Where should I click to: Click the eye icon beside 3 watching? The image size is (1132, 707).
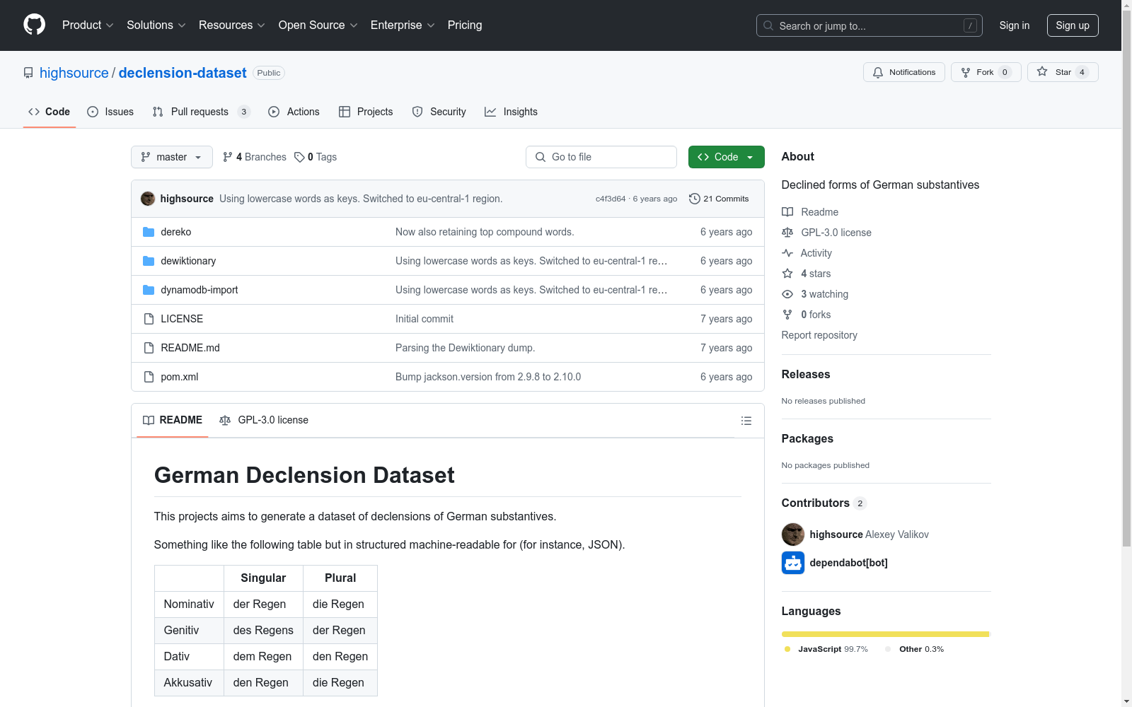click(x=787, y=294)
